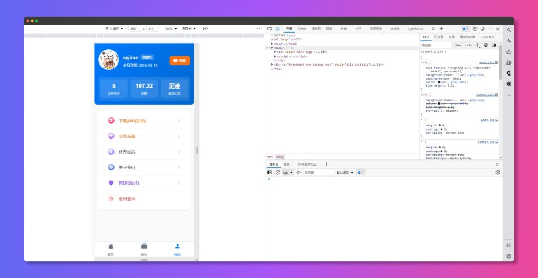Viewport: 538px width, 278px height.
Task: Open the 100% zoom dropdown
Action: point(171,29)
